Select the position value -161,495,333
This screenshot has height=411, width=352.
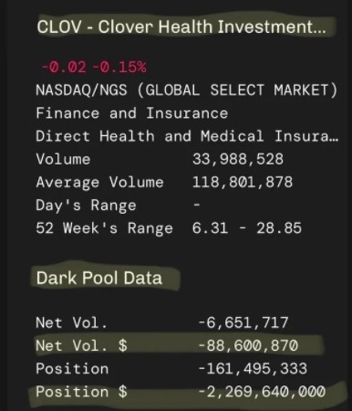click(253, 369)
